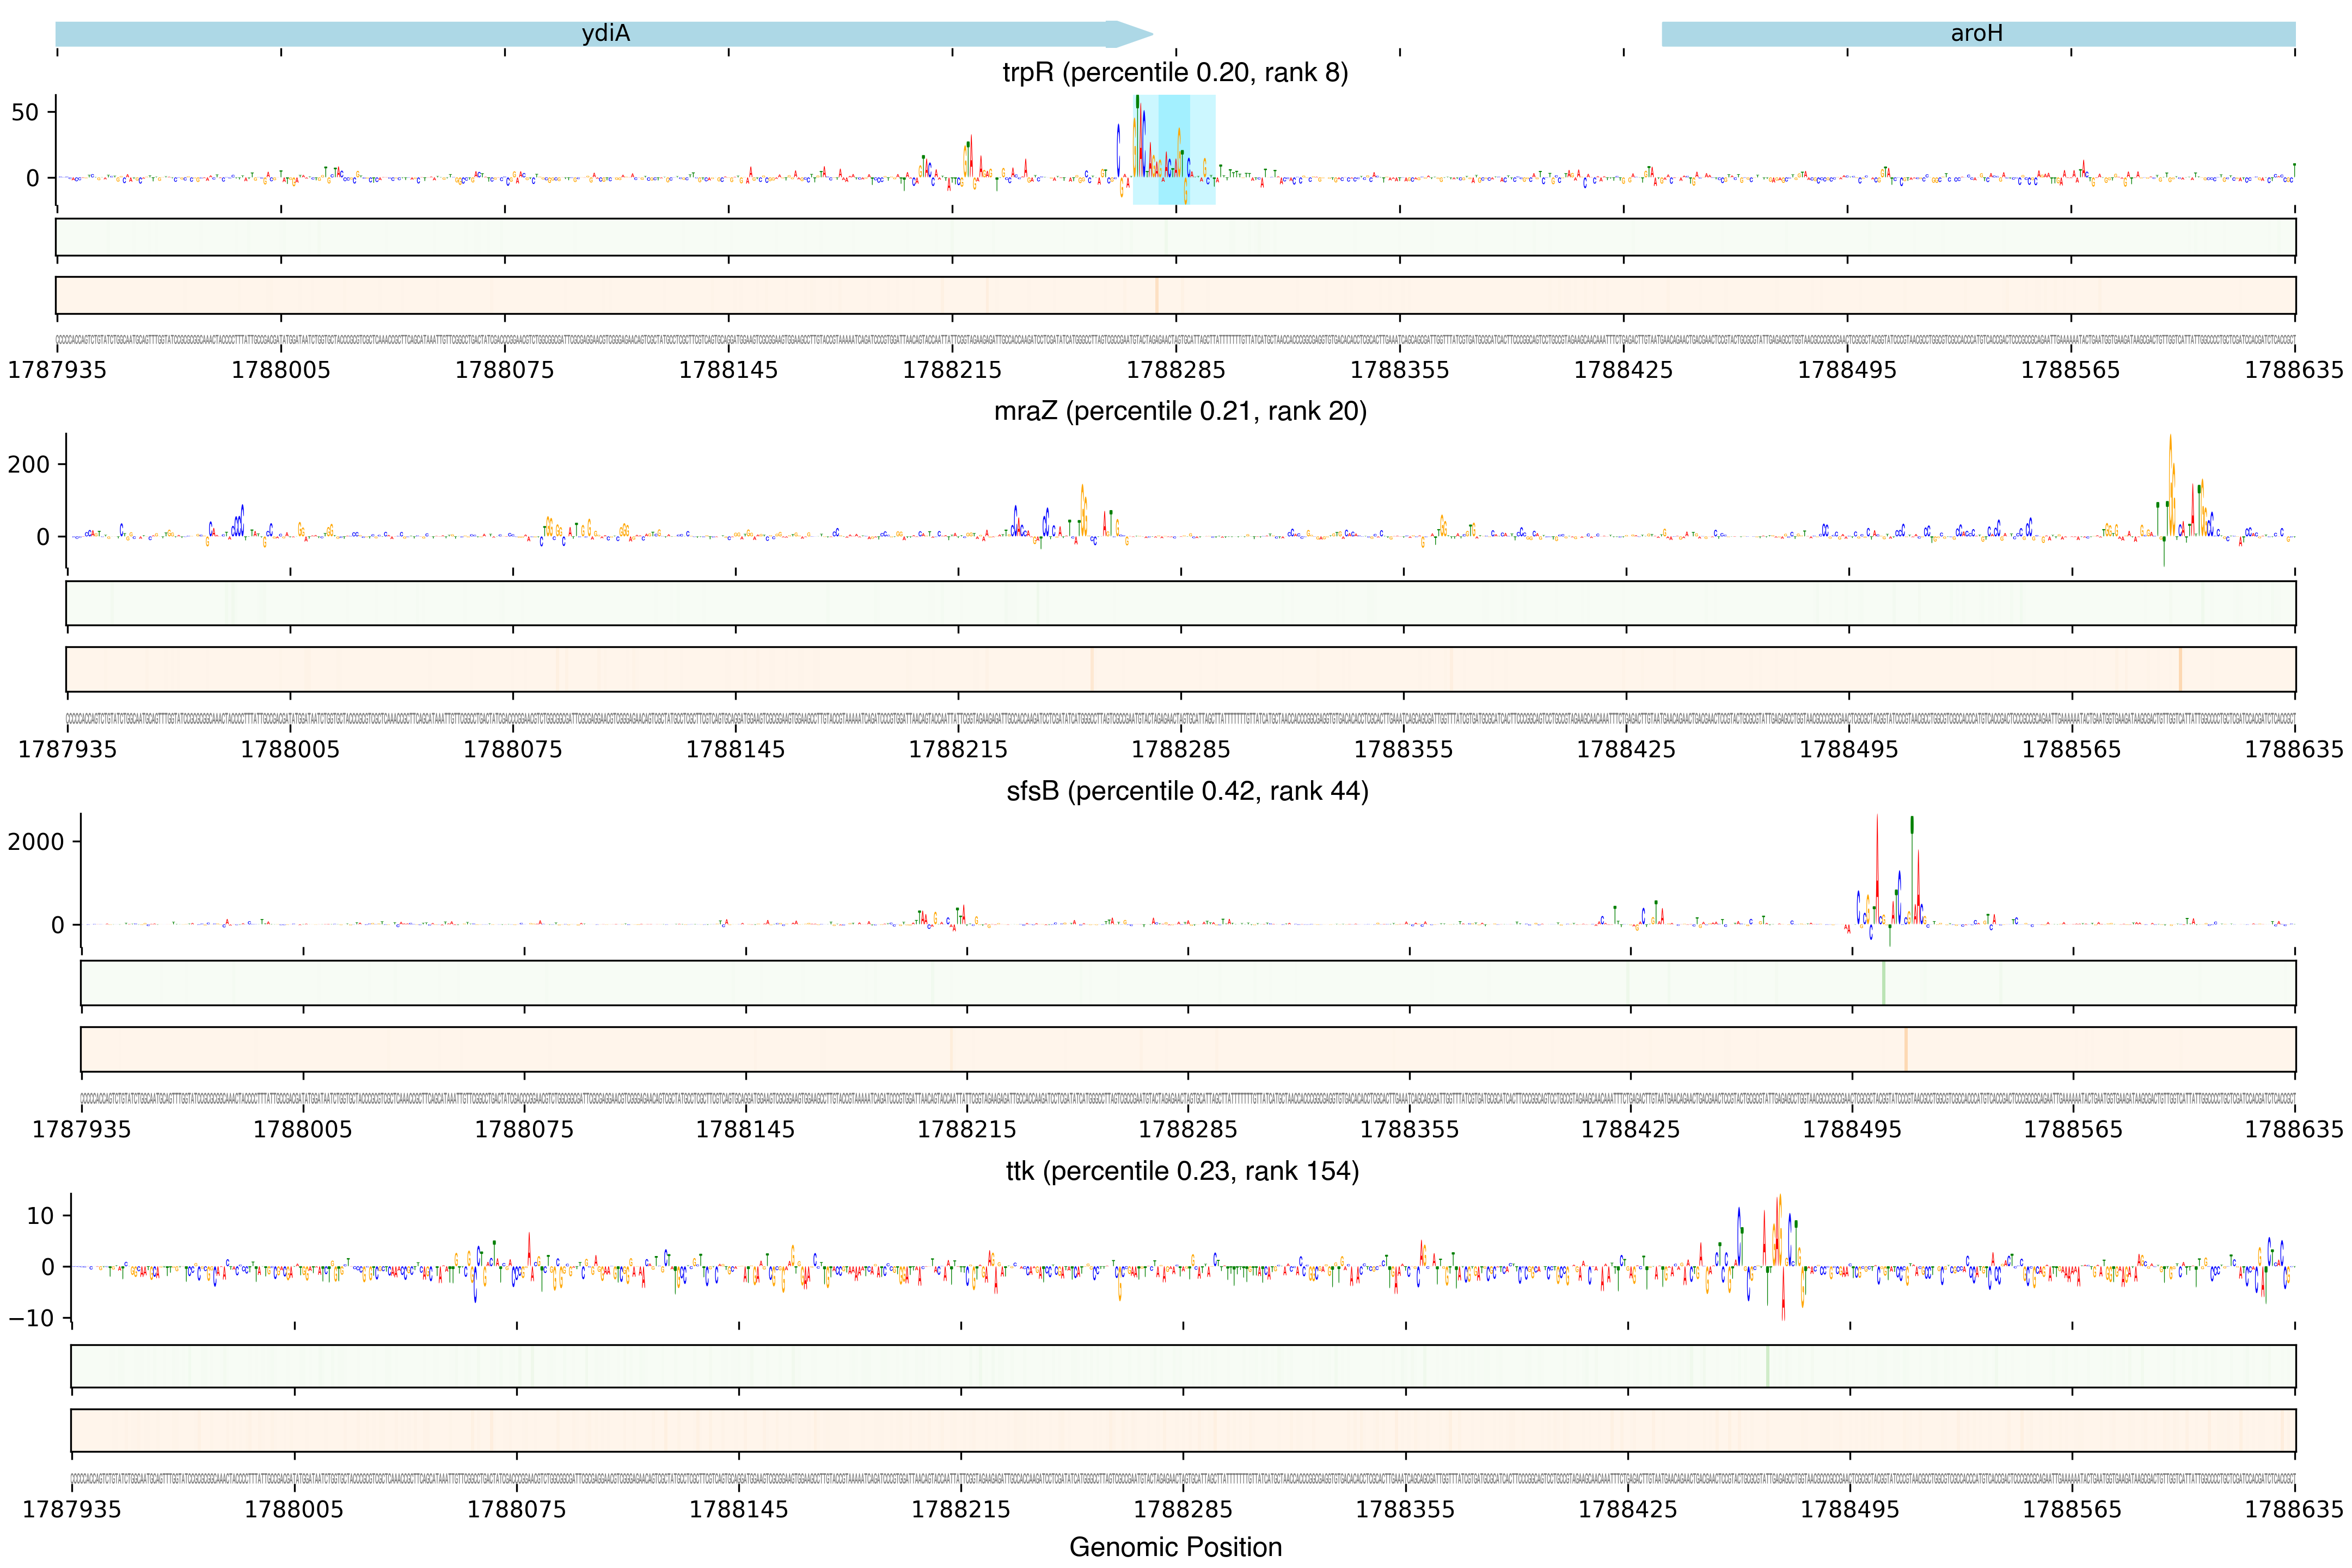Click y-axis label 2000 on sfsB plot

36,842
